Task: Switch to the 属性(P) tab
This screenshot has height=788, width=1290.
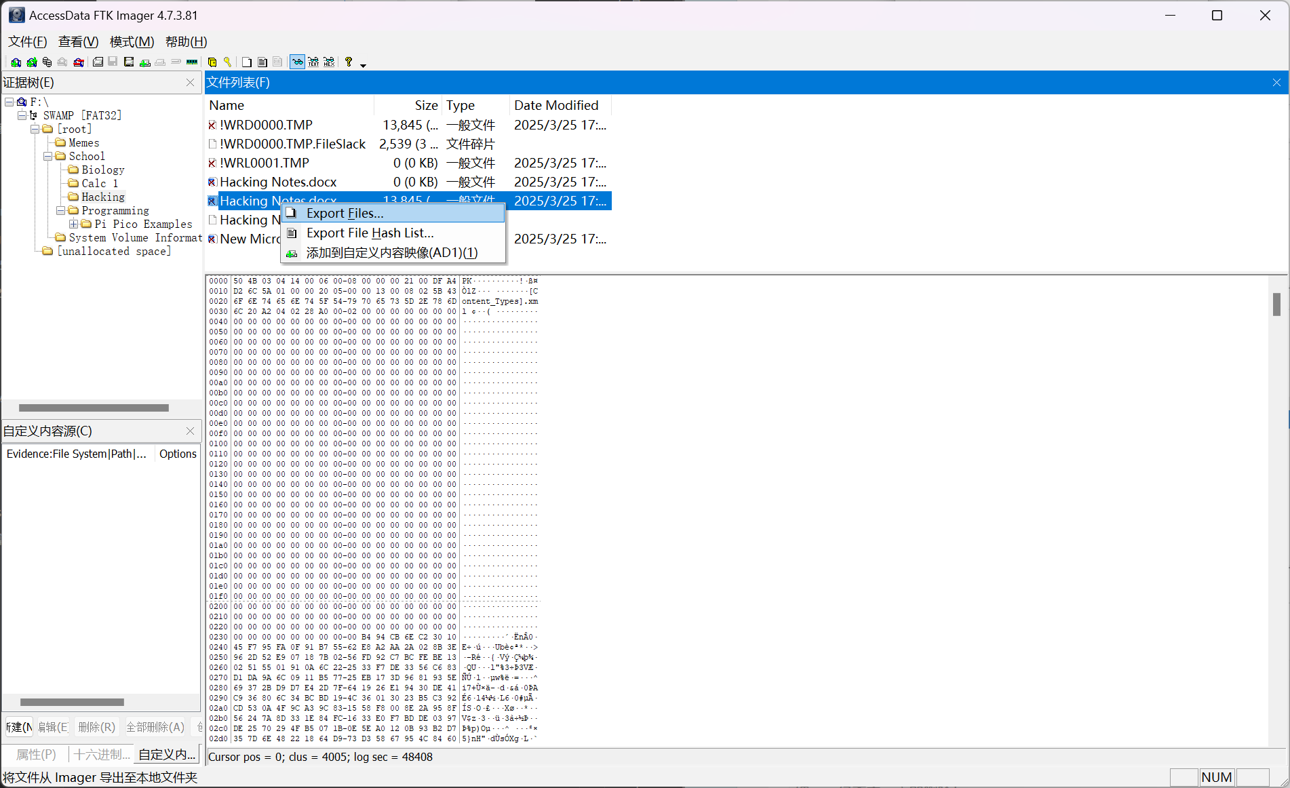Action: 36,754
